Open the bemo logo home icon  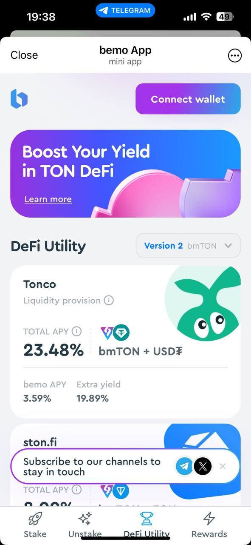click(x=19, y=98)
